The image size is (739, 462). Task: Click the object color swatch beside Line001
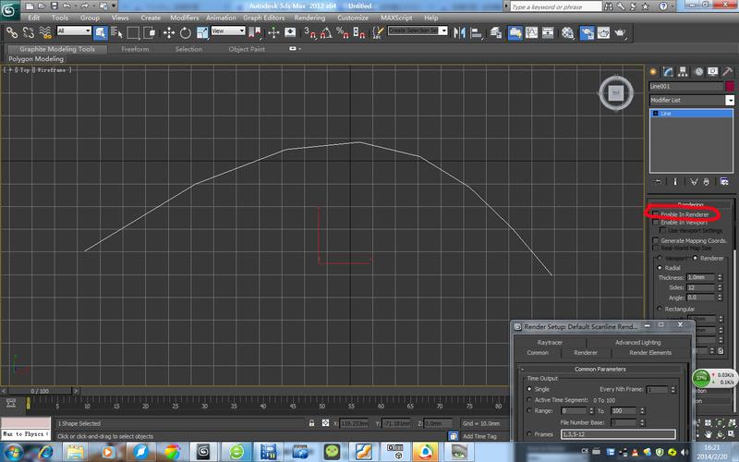[x=729, y=86]
